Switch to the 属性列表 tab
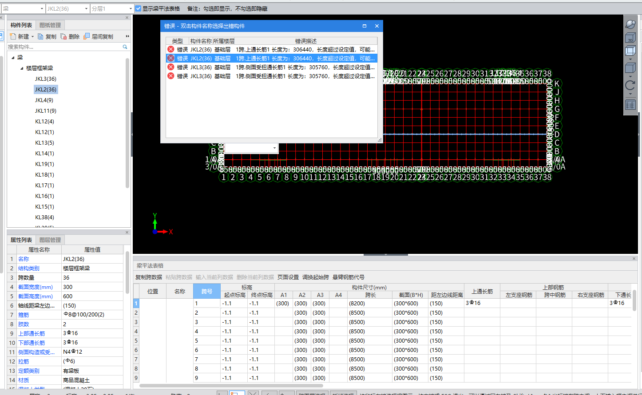This screenshot has height=395, width=642. click(21, 240)
